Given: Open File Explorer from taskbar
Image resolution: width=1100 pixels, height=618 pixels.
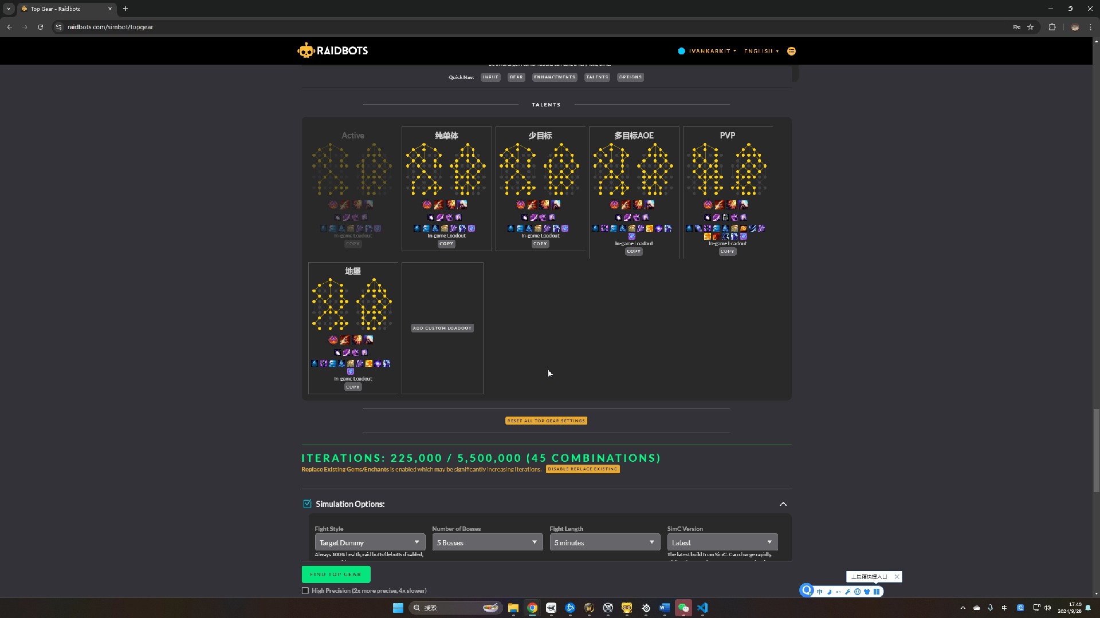Looking at the screenshot, I should (x=513, y=608).
